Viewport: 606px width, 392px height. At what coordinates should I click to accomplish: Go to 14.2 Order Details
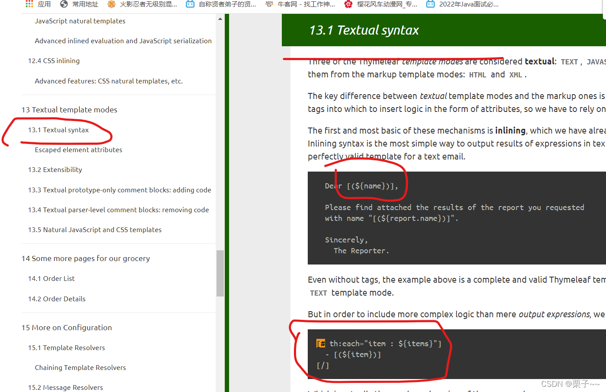point(57,299)
